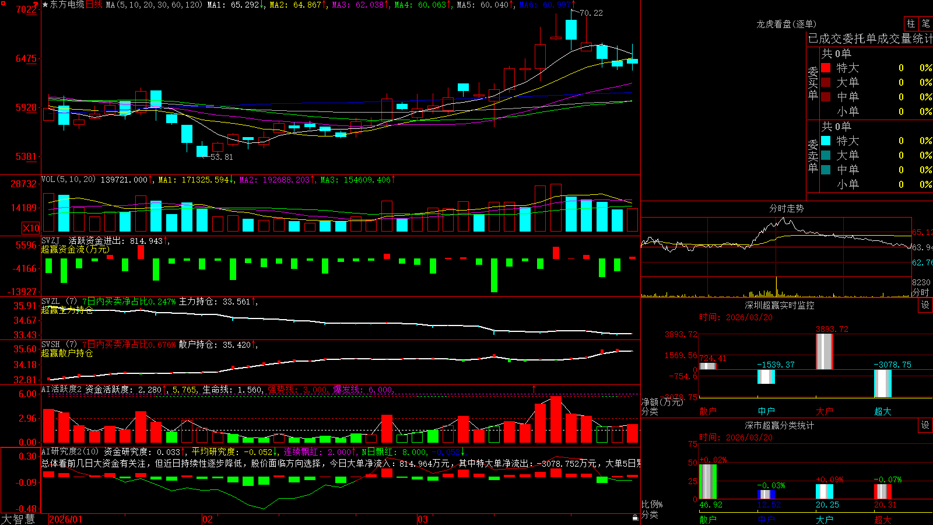
Task: Open VOL(5,10,20) indicator parameters
Action: coord(68,179)
